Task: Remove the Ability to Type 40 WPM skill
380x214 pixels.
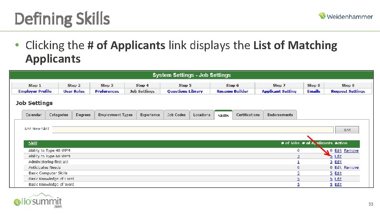Action: 351,151
